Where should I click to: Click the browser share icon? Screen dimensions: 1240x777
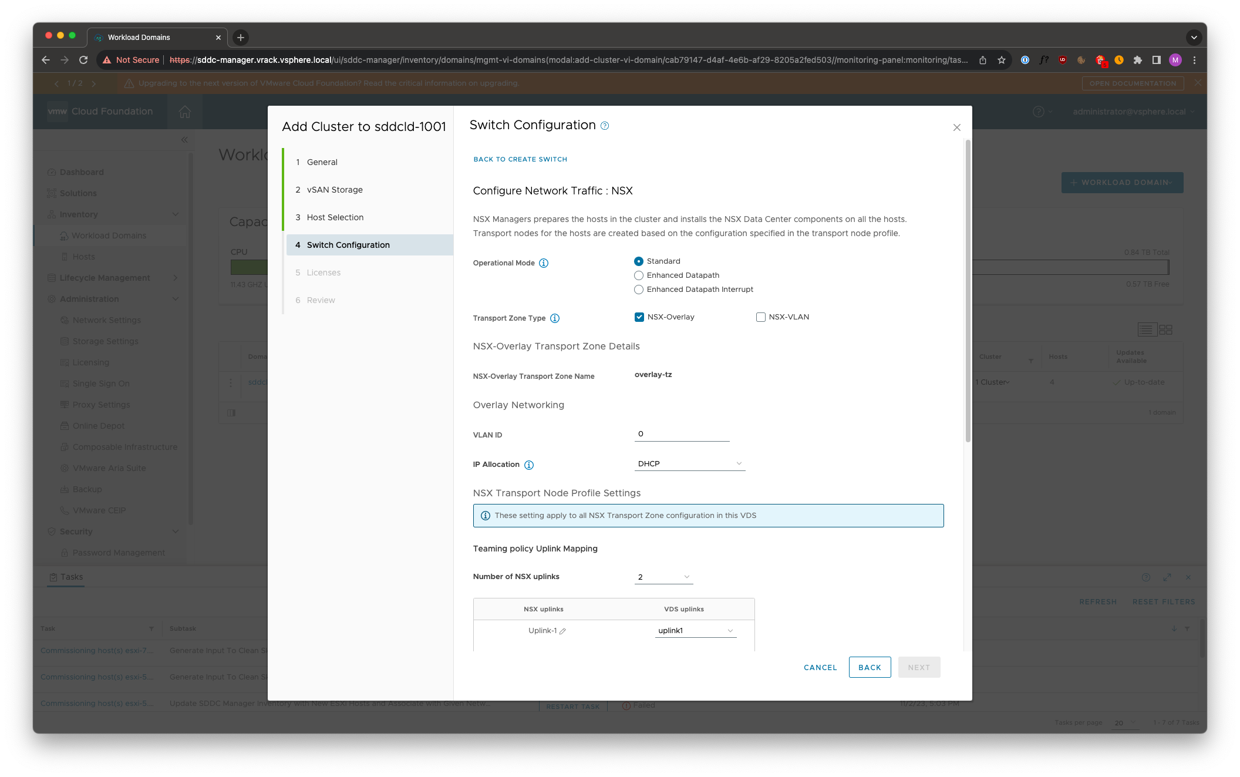(x=983, y=60)
